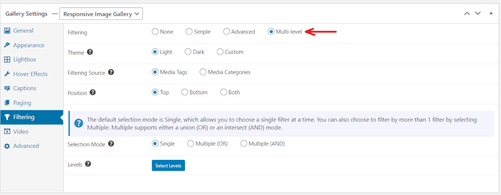
Task: Click the Captions speech-bubble icon
Action: [x=7, y=88]
